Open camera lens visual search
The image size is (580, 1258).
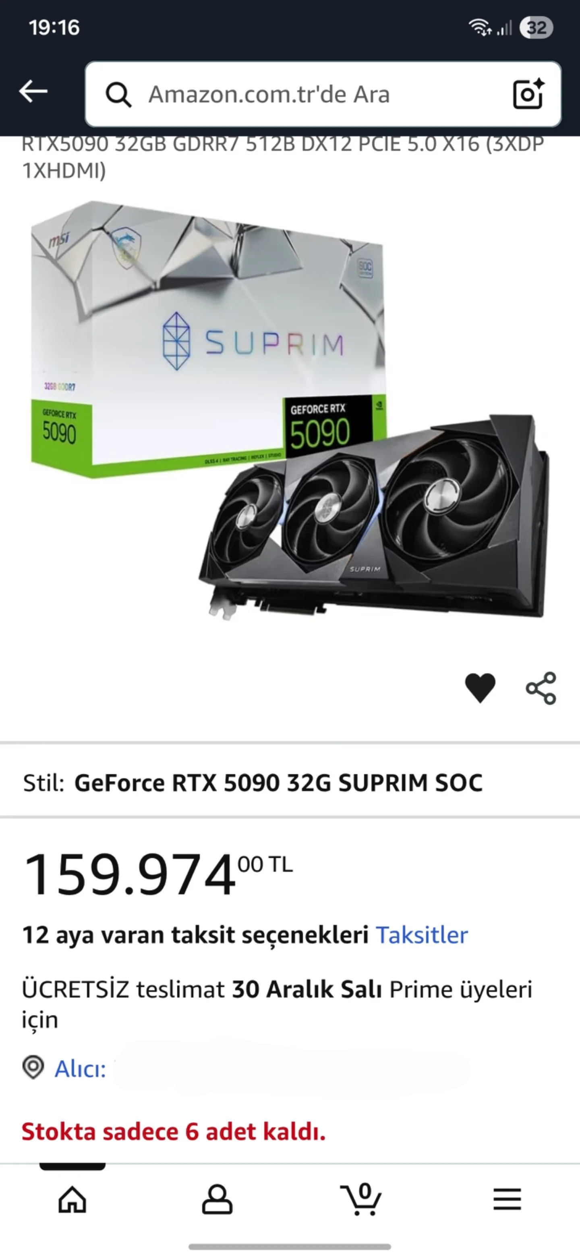(x=528, y=93)
